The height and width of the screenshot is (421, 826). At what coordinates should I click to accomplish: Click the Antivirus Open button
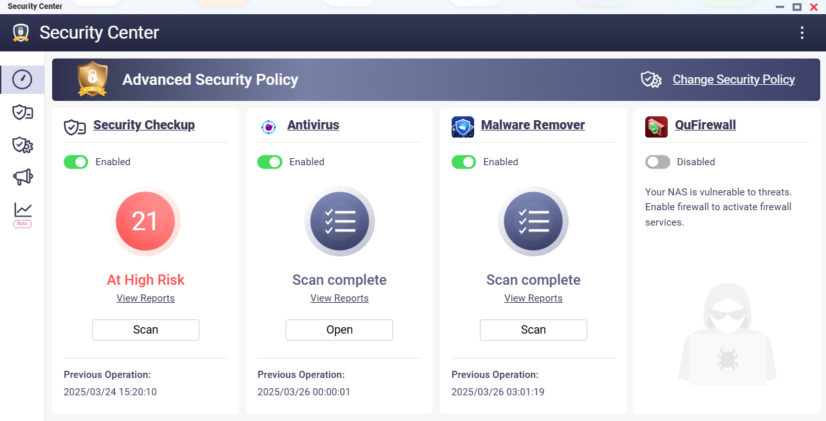339,330
